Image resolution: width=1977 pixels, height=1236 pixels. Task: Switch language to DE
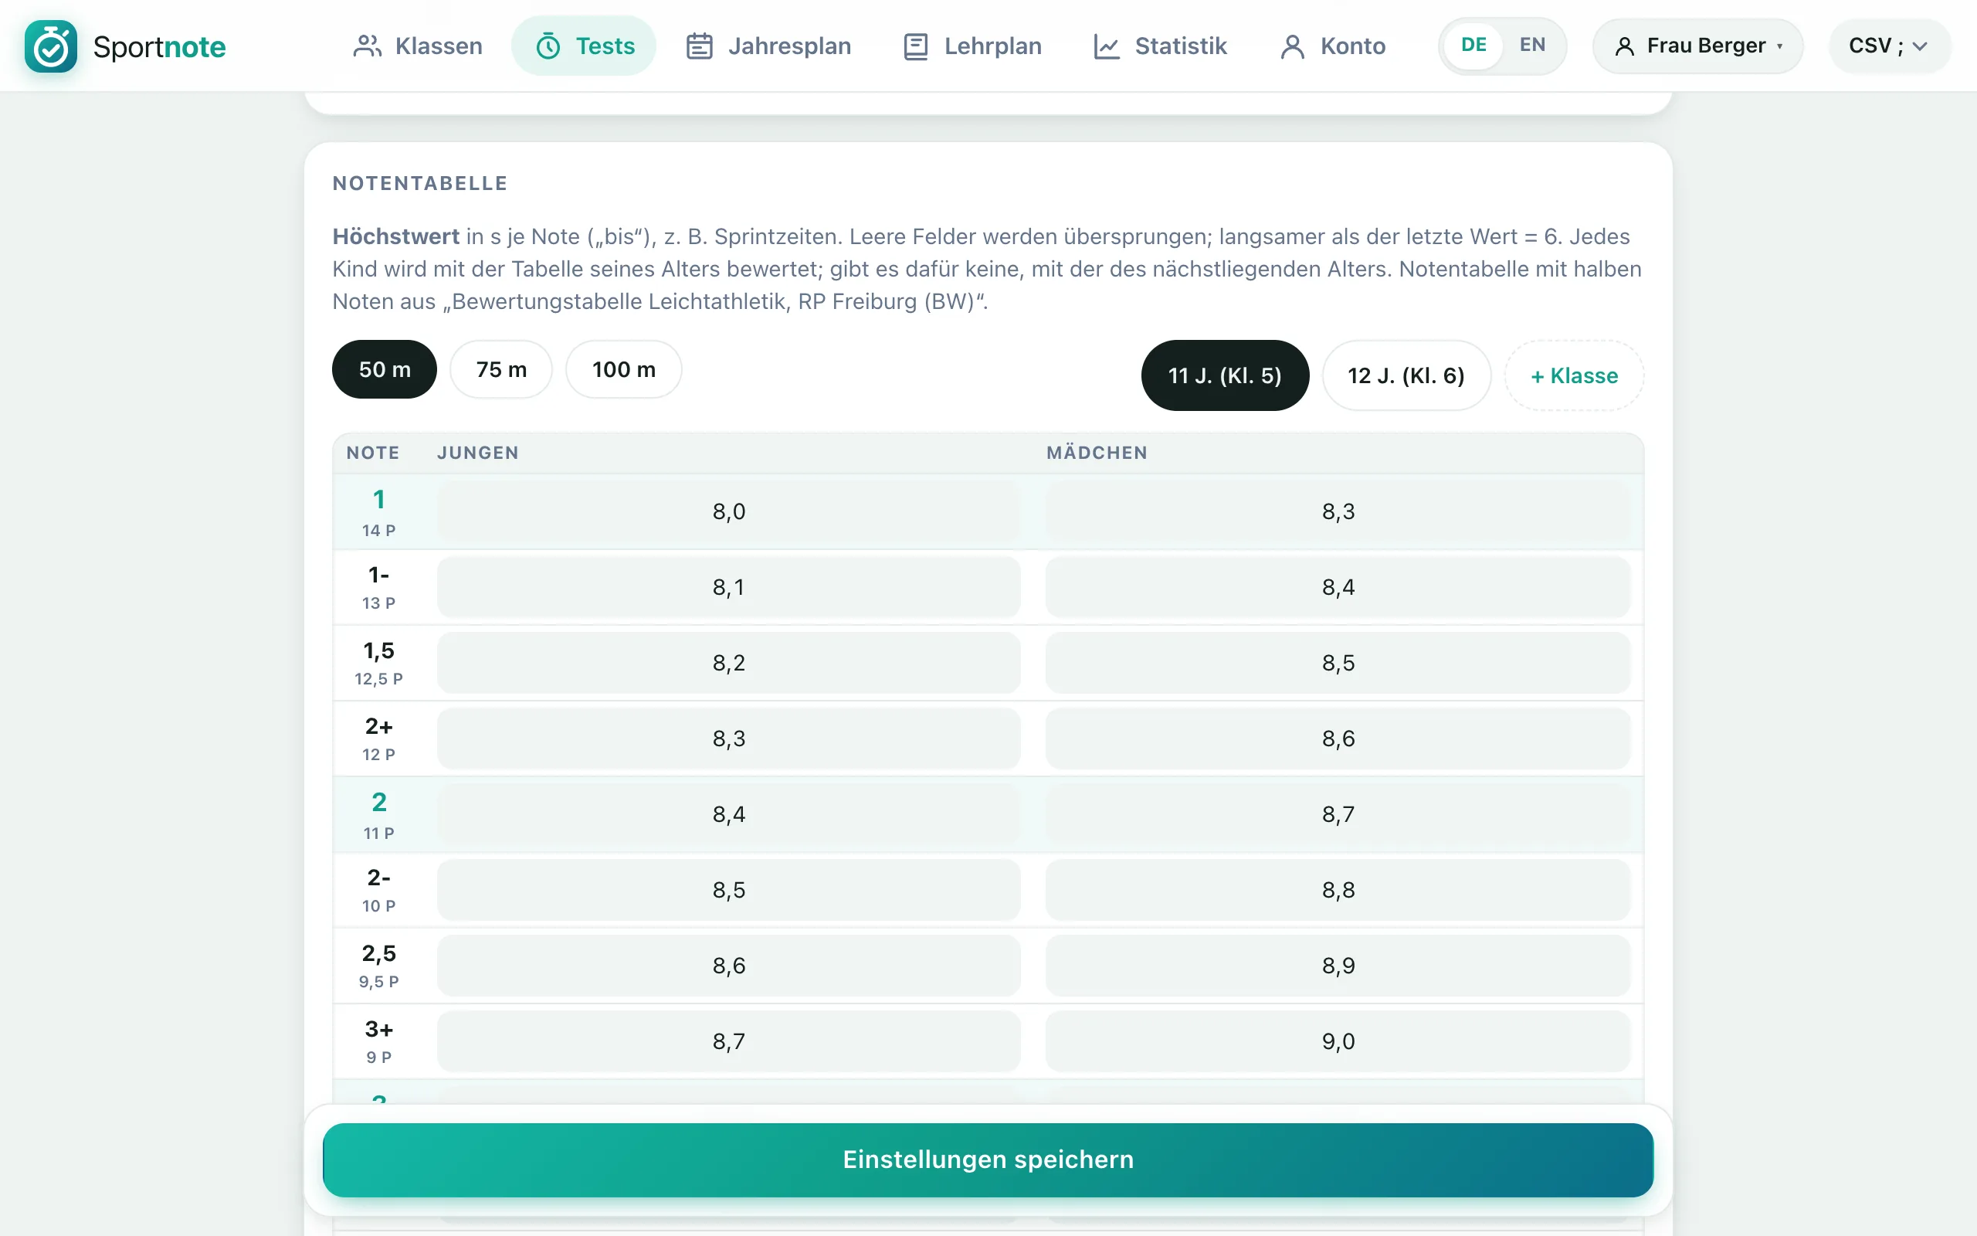click(x=1473, y=45)
